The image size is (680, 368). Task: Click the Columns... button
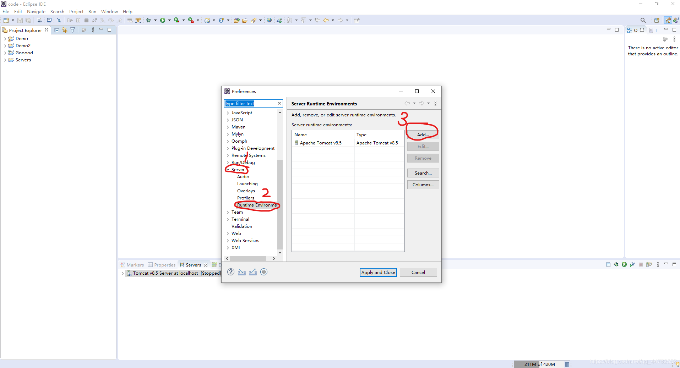coord(423,185)
